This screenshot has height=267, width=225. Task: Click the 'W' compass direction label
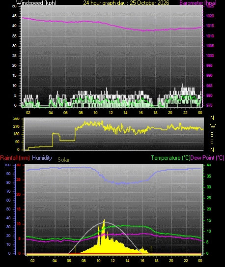(213, 126)
